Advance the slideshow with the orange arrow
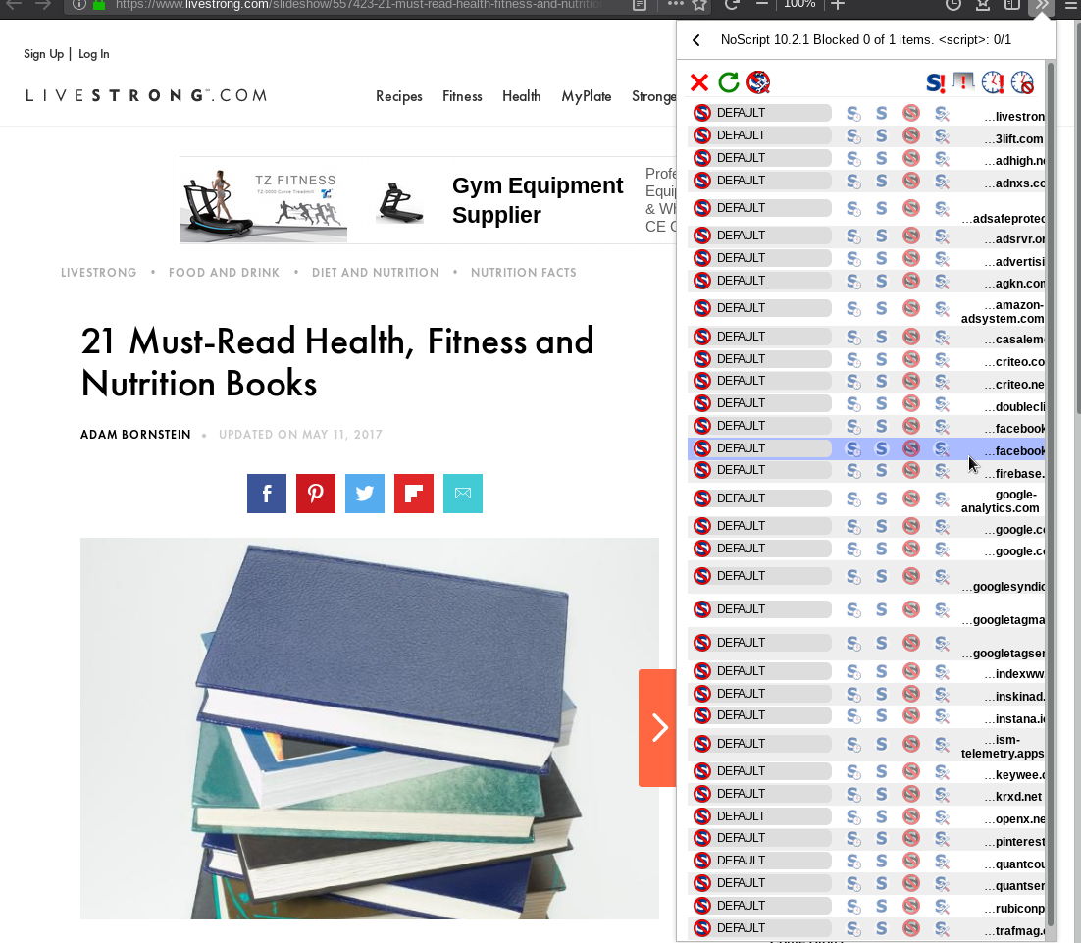Viewport: 1081px width, 943px height. 658,727
